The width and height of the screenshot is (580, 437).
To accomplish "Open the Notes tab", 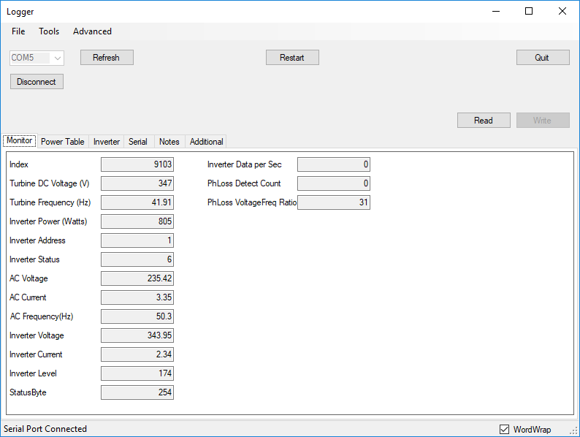I will point(169,142).
